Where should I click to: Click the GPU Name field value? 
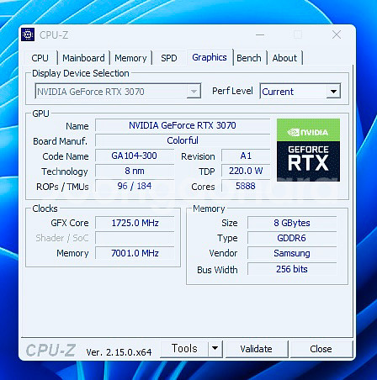[x=183, y=125]
